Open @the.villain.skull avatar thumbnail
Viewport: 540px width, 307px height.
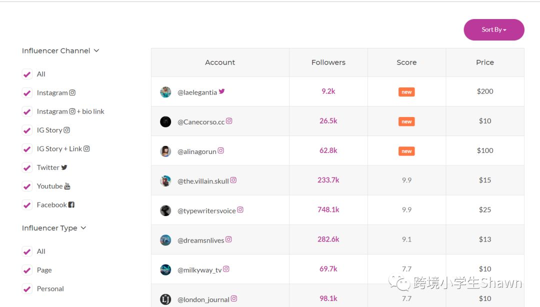(x=165, y=181)
